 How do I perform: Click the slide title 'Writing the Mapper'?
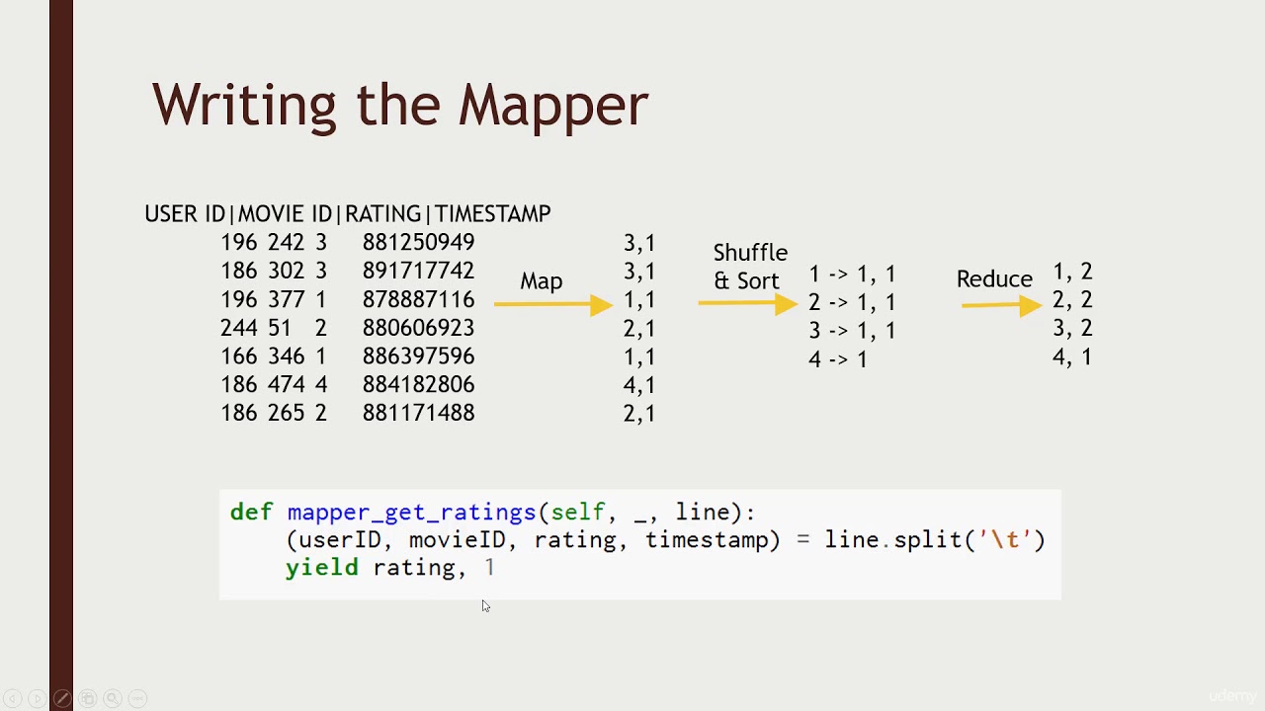click(x=400, y=105)
